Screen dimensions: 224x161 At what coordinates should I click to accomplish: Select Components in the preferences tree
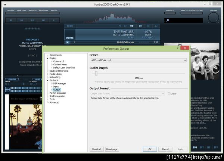coord(55,55)
